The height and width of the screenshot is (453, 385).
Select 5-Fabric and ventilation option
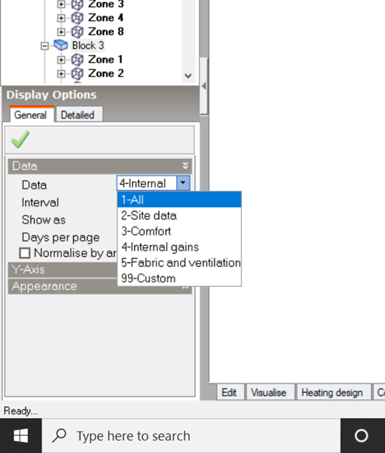point(179,262)
